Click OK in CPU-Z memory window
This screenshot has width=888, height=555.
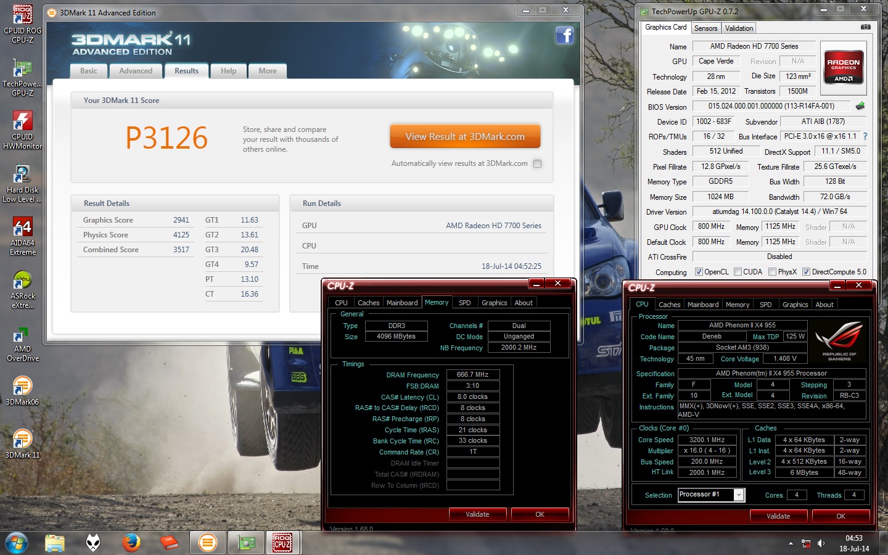click(x=540, y=514)
